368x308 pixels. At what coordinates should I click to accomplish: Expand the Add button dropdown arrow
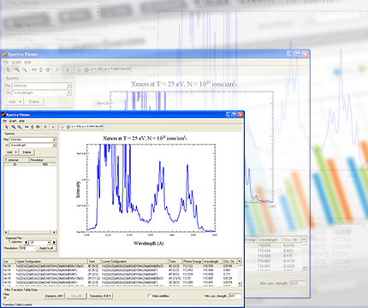(x=16, y=152)
